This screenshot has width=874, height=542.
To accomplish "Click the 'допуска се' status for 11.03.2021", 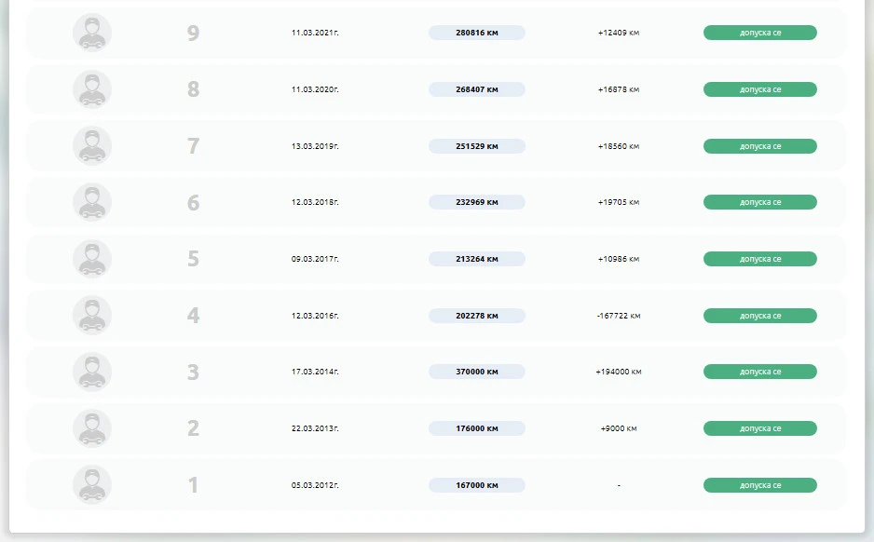I will (x=759, y=33).
